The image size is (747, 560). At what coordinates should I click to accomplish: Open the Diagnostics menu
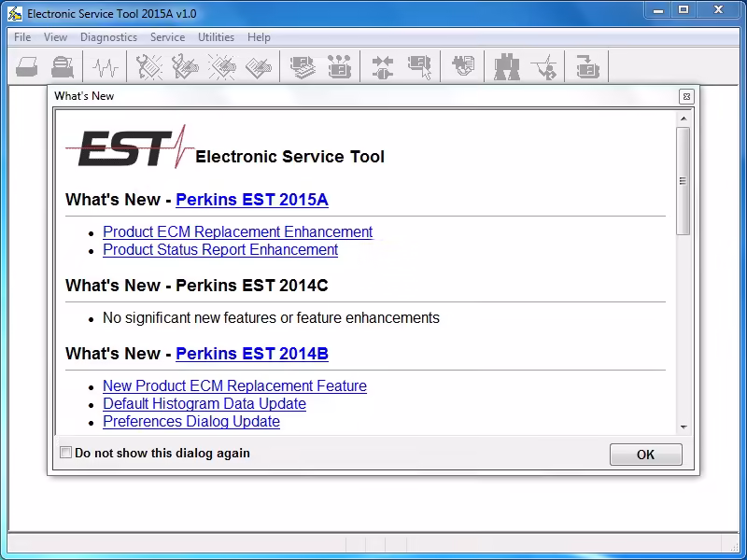[x=108, y=37]
